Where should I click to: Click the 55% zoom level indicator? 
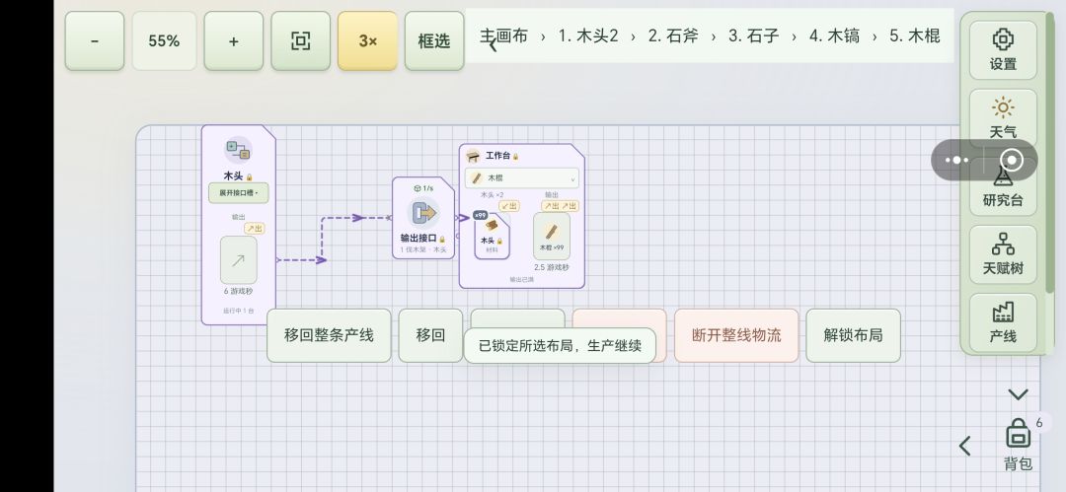(164, 40)
